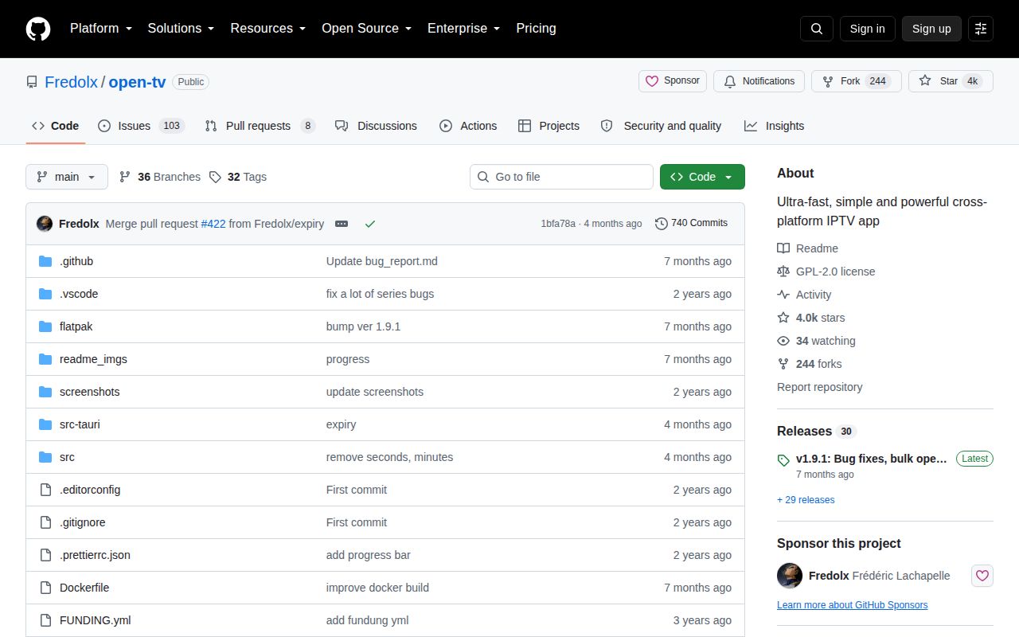Switch to the Discussions tab
This screenshot has height=637, width=1019.
click(376, 126)
